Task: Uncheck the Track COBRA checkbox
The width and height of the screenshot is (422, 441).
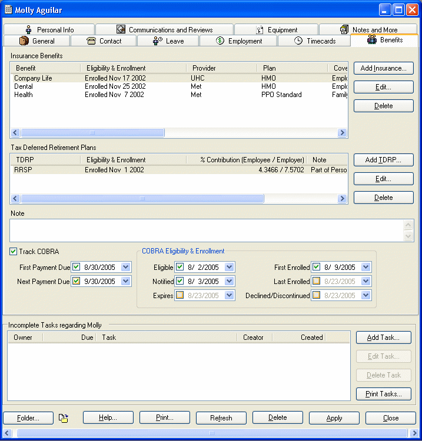Action: (x=14, y=252)
